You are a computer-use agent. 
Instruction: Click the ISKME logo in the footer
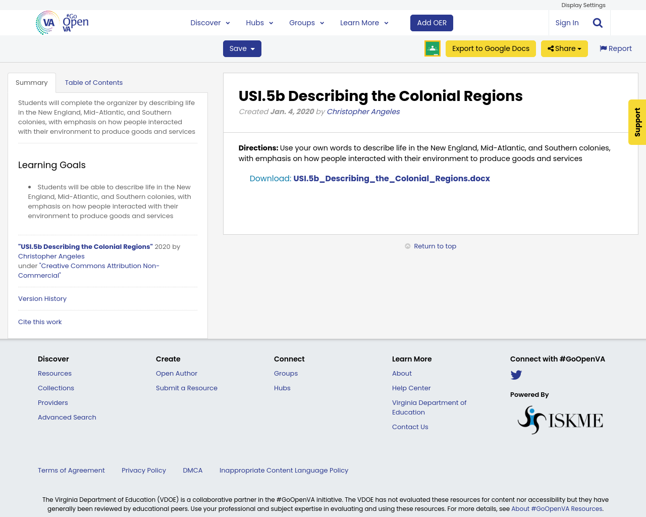click(x=560, y=419)
